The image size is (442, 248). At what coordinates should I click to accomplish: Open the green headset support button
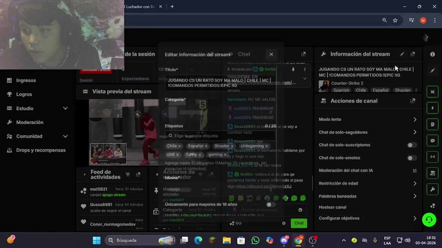tap(429, 219)
